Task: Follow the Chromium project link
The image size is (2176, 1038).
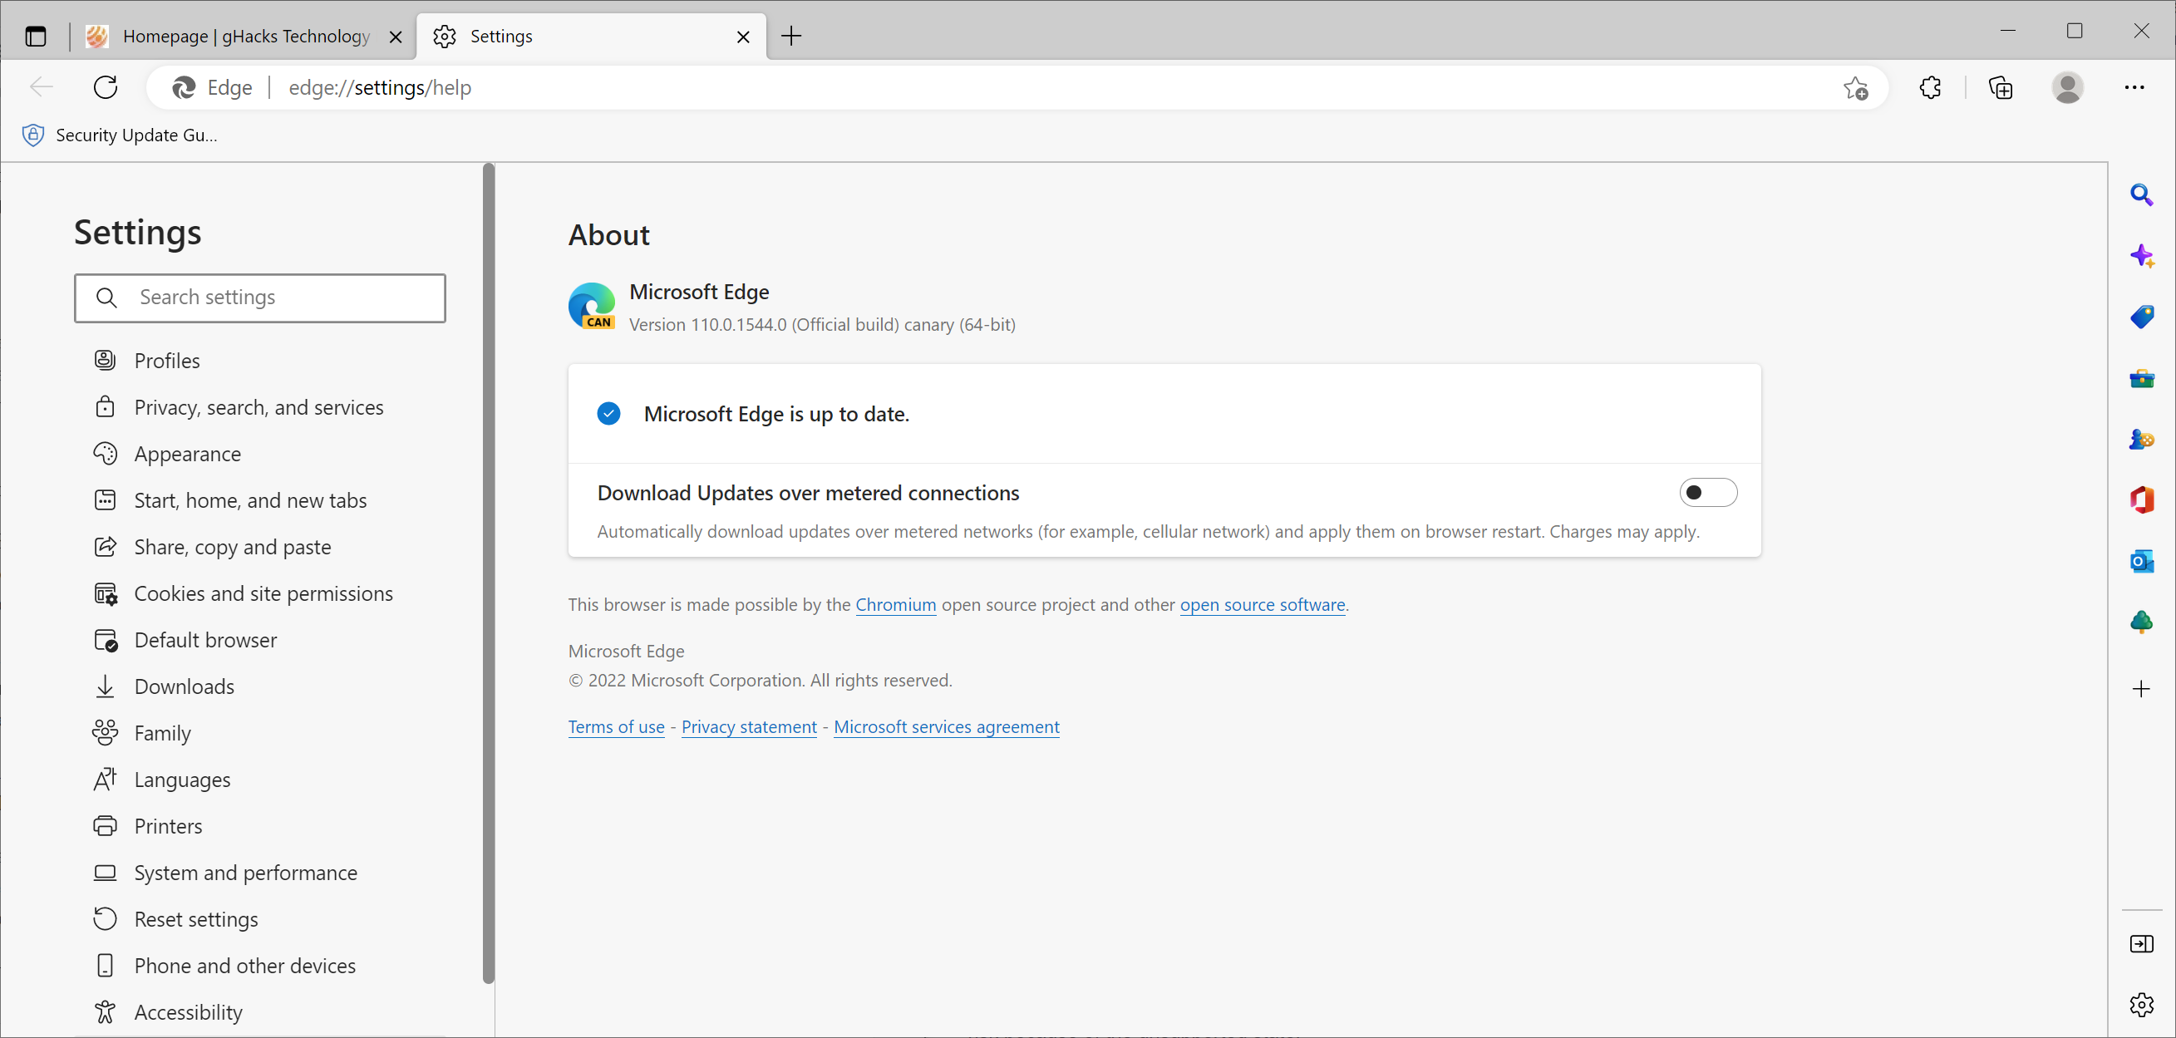Action: [895, 605]
